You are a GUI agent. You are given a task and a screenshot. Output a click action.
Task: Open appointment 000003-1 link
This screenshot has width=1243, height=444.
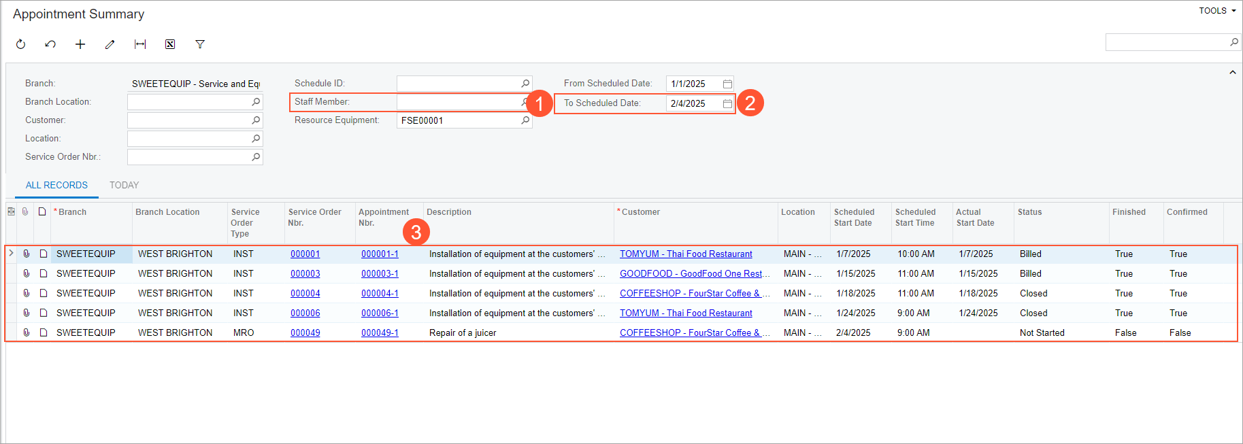tap(380, 273)
